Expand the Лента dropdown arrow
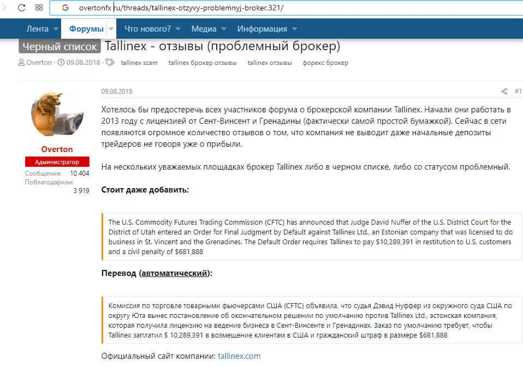Image resolution: width=523 pixels, height=367 pixels. (56, 29)
